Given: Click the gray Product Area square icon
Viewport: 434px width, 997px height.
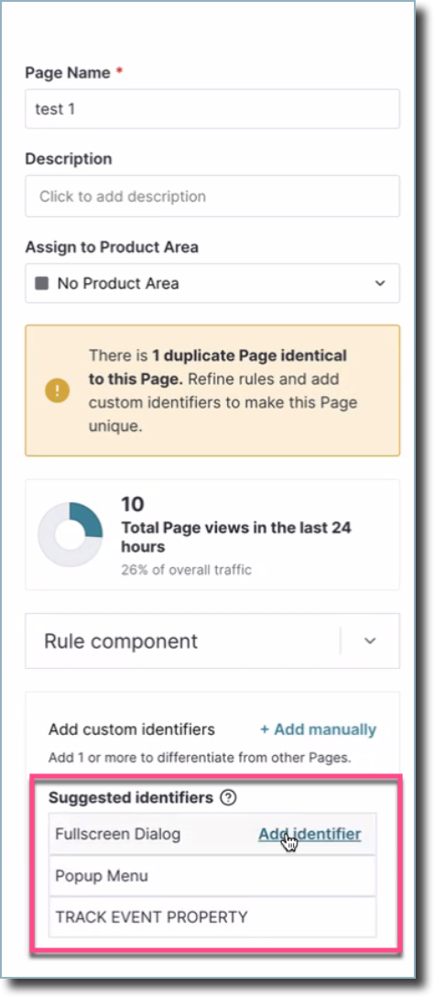Looking at the screenshot, I should point(41,283).
